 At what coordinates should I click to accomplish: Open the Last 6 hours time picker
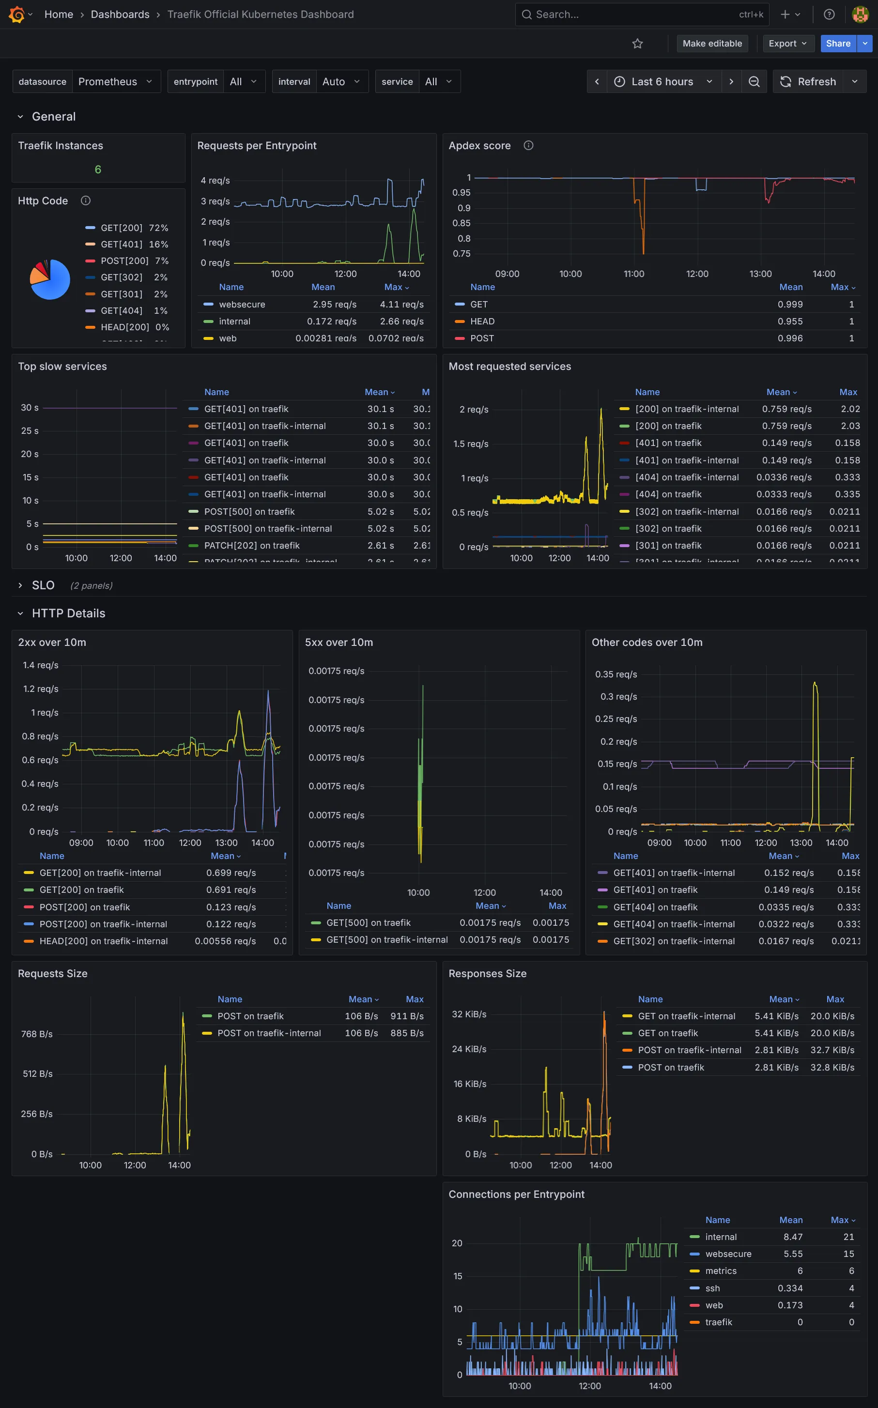(x=662, y=81)
